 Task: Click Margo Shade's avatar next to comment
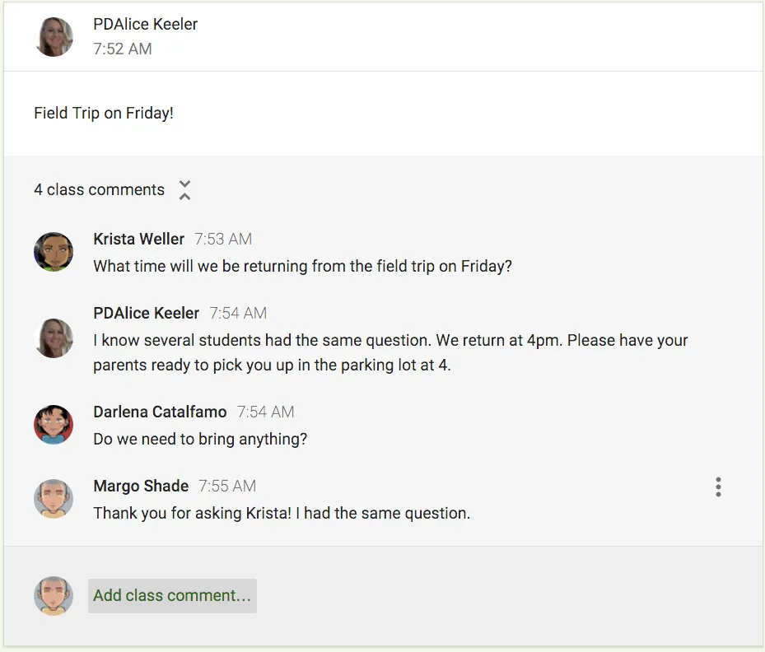pos(54,499)
